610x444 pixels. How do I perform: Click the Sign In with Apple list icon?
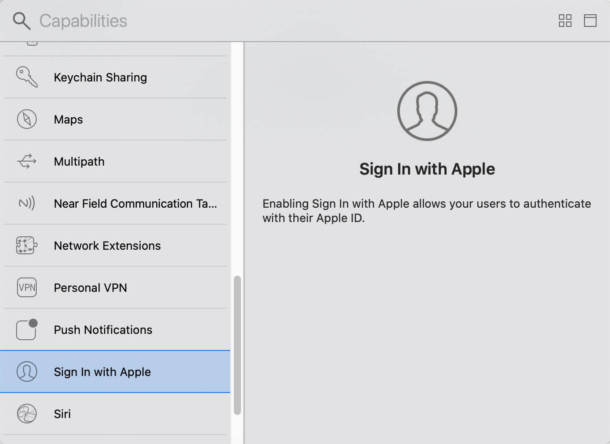(27, 371)
